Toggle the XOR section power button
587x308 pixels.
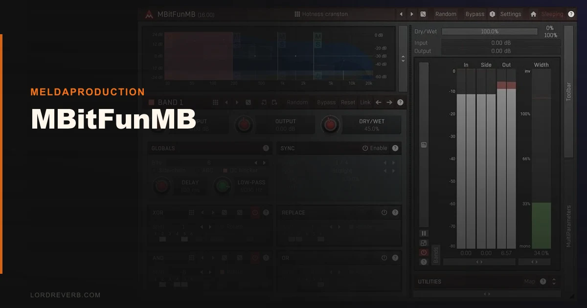(255, 213)
